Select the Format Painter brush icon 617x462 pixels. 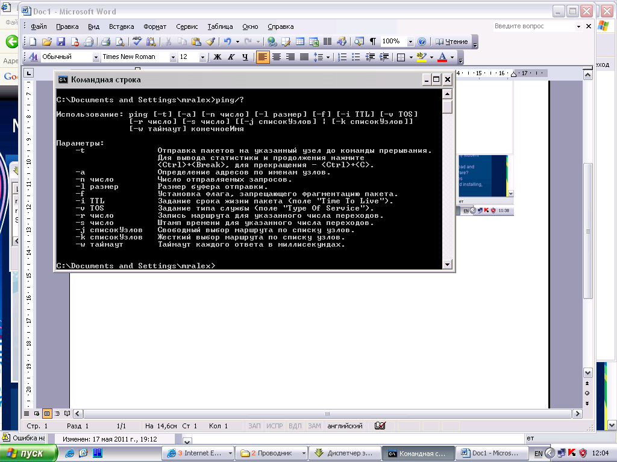[x=210, y=42]
